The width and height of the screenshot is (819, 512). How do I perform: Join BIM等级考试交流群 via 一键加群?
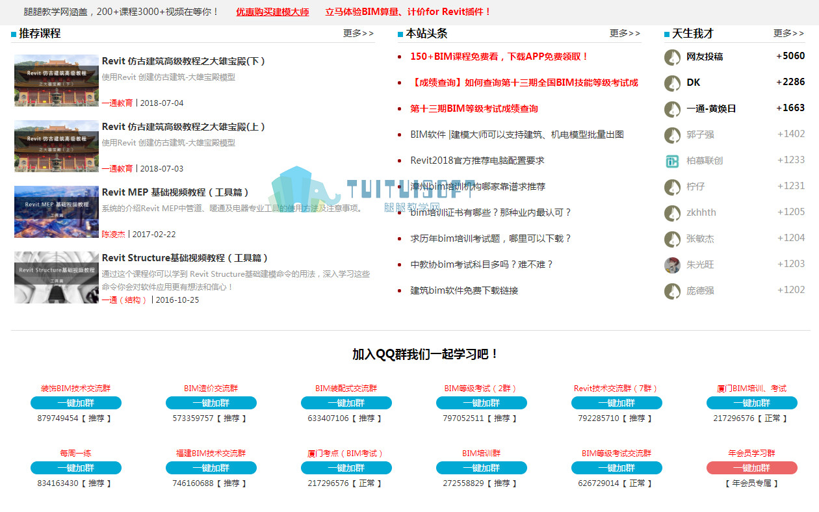pyautogui.click(x=617, y=468)
